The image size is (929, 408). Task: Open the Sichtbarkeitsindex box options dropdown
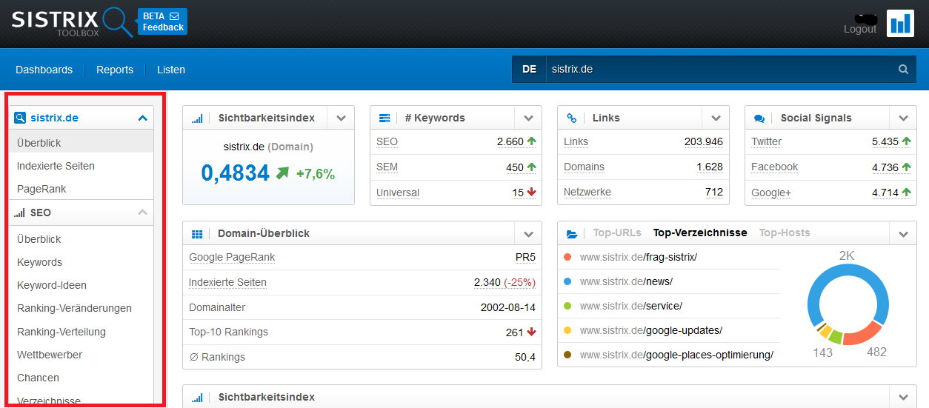click(341, 118)
